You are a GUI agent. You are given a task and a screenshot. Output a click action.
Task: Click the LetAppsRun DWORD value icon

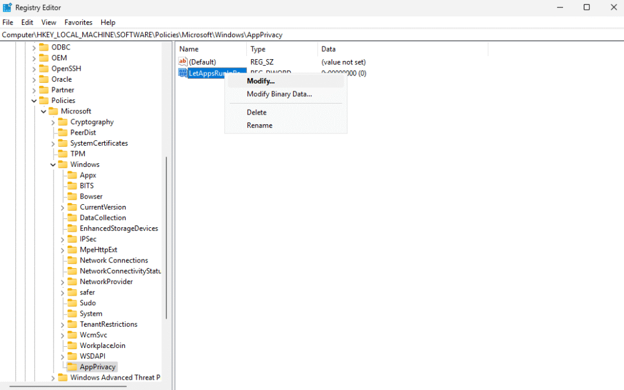[x=183, y=73]
